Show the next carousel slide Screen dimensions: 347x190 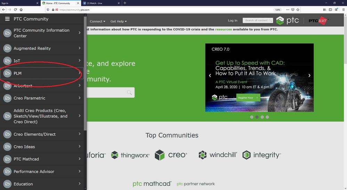click(309, 76)
